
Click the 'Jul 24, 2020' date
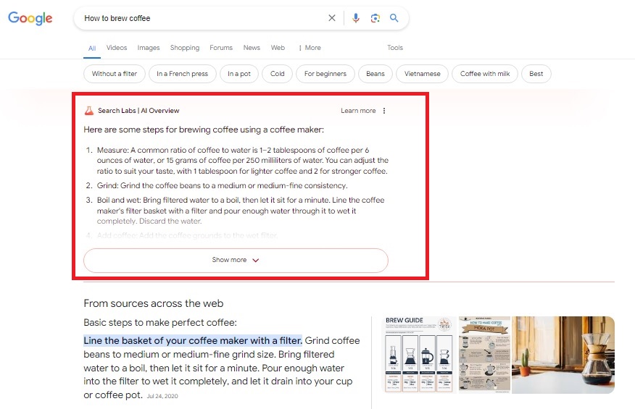point(162,396)
